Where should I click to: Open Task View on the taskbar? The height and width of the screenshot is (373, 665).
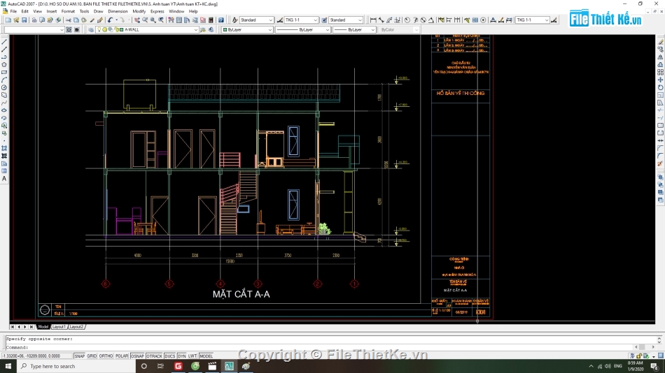[160, 366]
